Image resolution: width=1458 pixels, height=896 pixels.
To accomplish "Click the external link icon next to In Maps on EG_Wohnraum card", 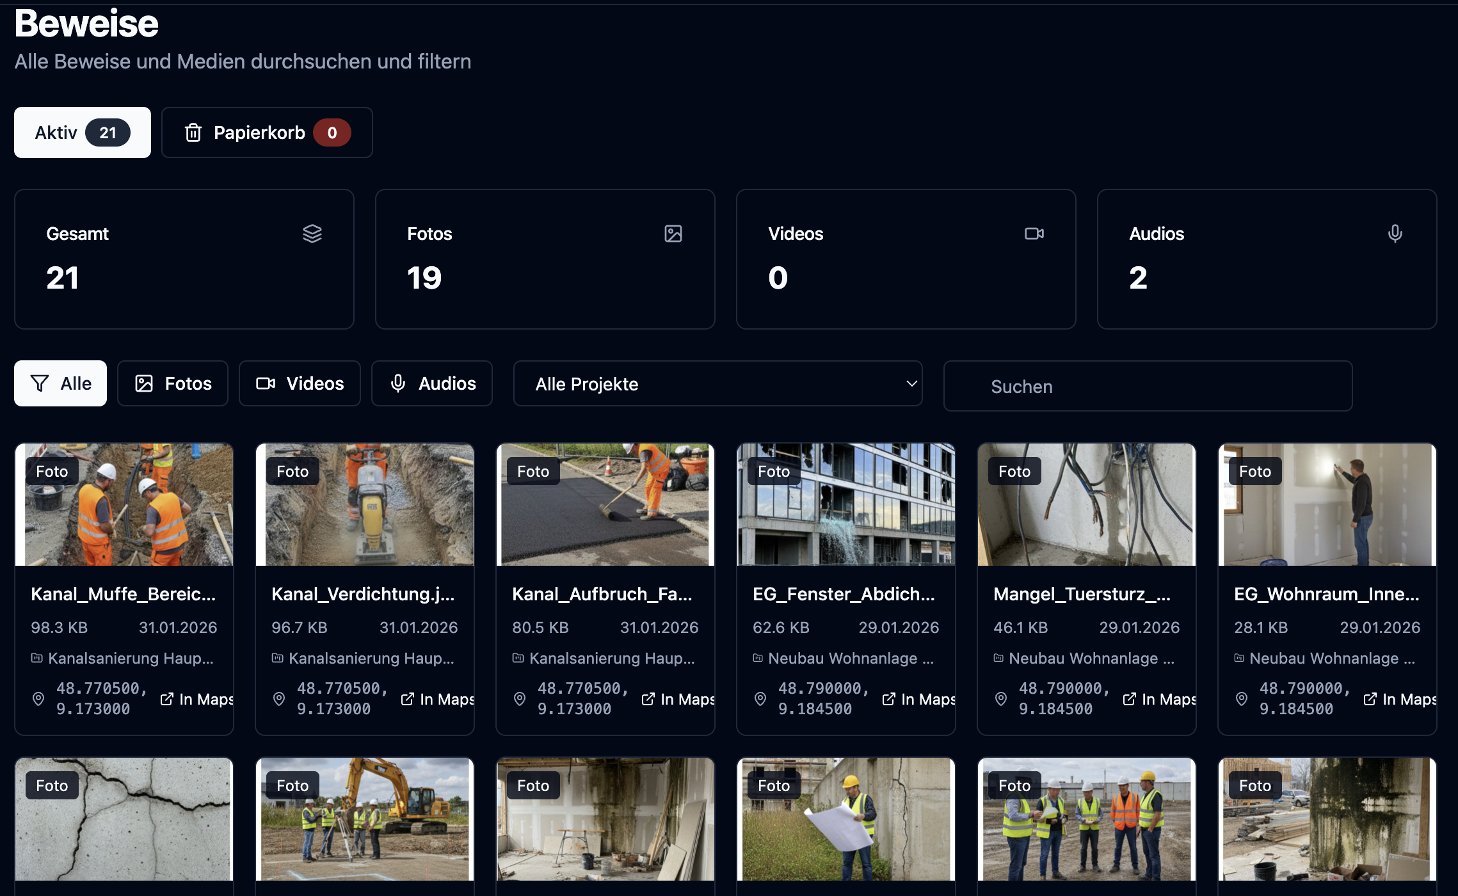I will [1370, 699].
